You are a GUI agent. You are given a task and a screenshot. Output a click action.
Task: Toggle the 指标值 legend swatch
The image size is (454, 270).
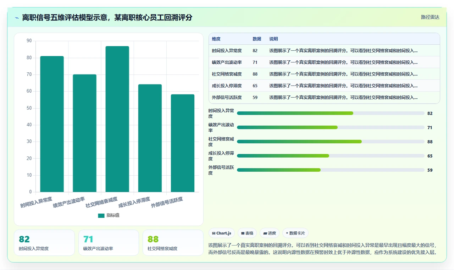[101, 215]
